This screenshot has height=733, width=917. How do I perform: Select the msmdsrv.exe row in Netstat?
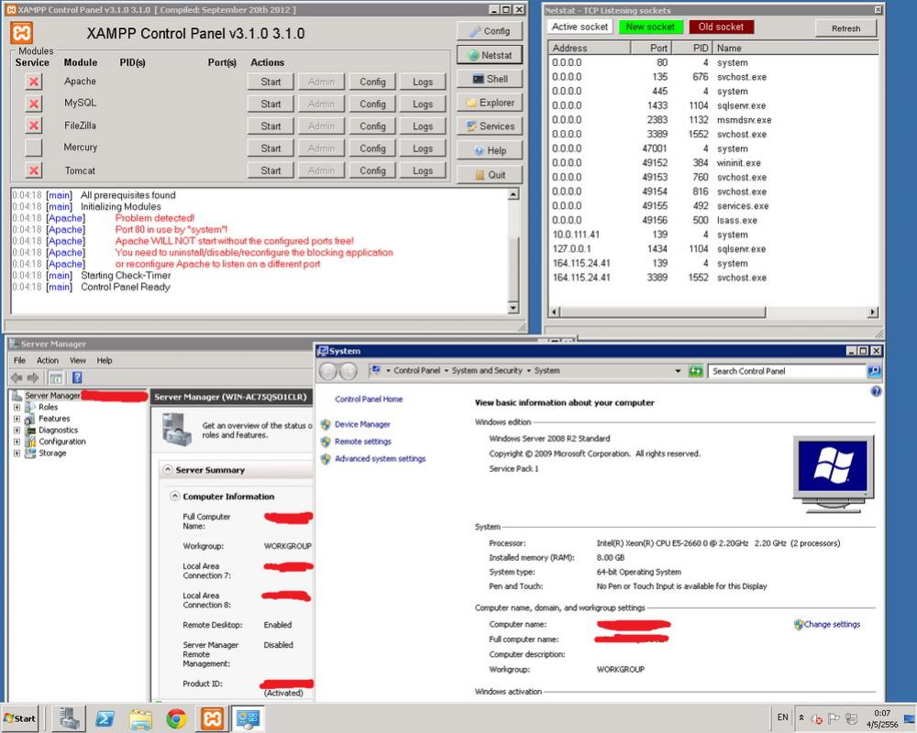point(713,120)
